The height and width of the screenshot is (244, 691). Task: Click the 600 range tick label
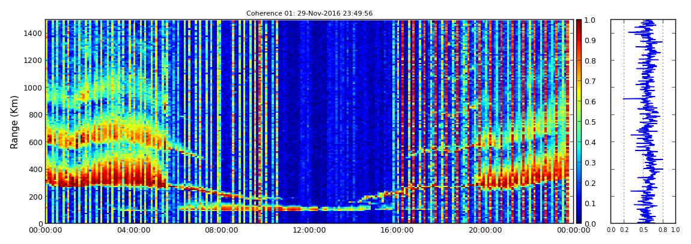click(35, 142)
